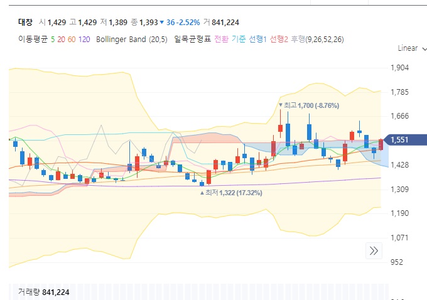Click the 일목균형표 indicator label
Viewport: 427px width, 300px height.
point(193,39)
